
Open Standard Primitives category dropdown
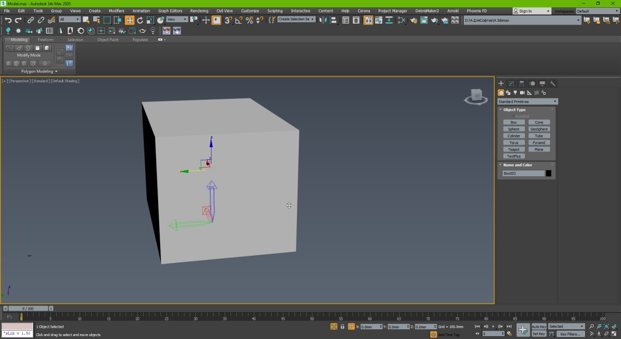click(x=527, y=102)
